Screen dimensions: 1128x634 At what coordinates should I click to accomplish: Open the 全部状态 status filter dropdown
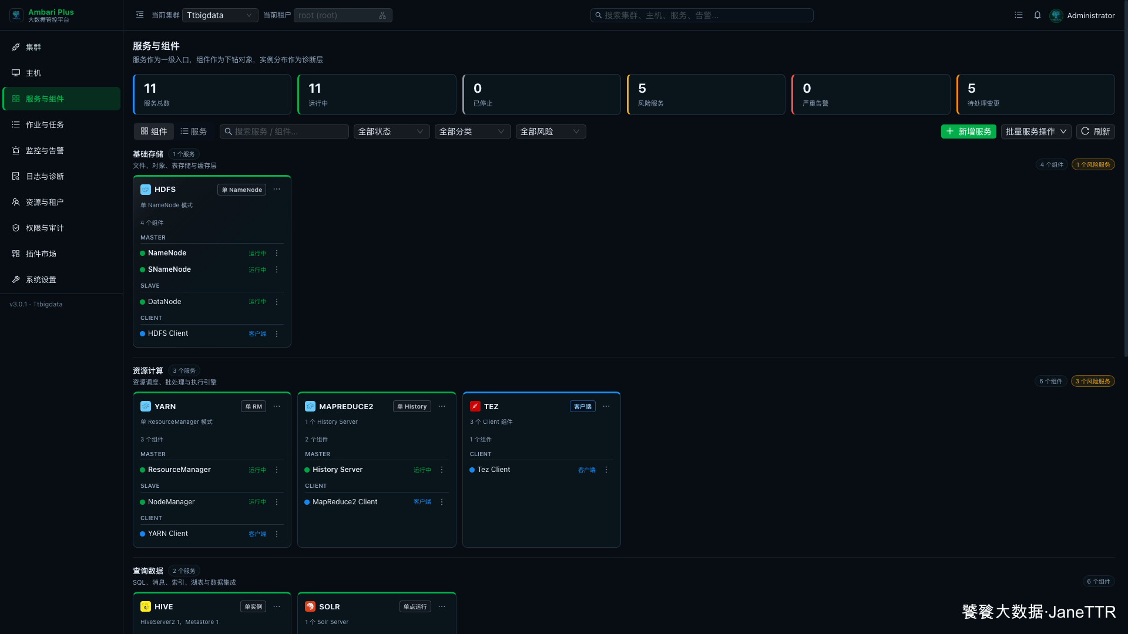coord(391,131)
